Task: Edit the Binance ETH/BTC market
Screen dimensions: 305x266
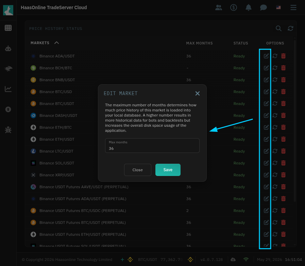Action: pyautogui.click(x=266, y=127)
